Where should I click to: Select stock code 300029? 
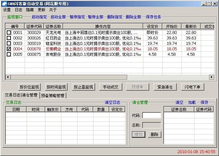point(34,33)
